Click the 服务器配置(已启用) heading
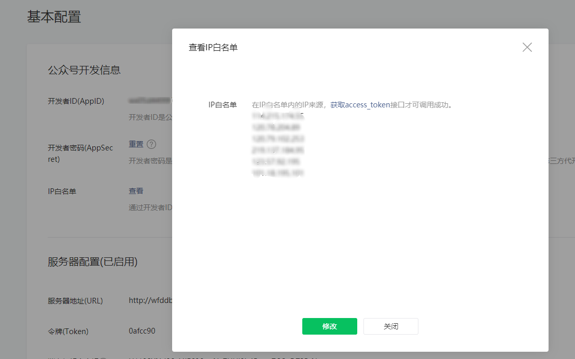The width and height of the screenshot is (575, 359). pos(92,261)
